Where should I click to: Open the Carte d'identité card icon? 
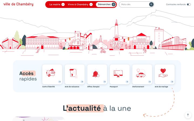coord(51,73)
